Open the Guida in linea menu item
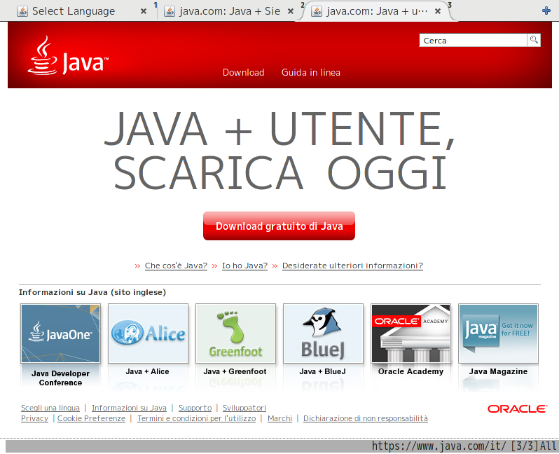This screenshot has width=559, height=454. click(x=310, y=72)
